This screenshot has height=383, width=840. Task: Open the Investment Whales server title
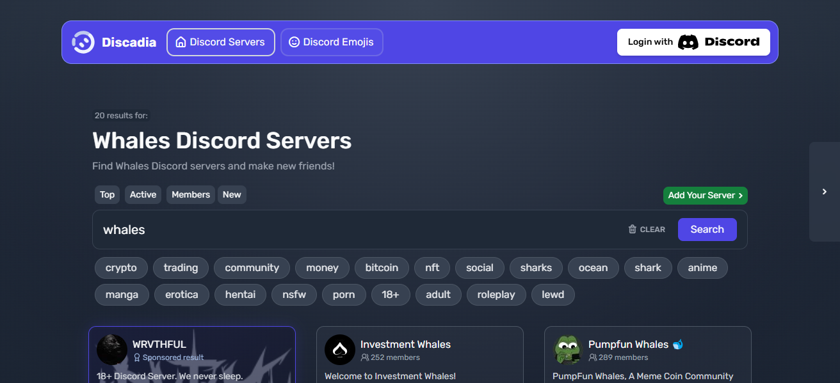click(405, 345)
